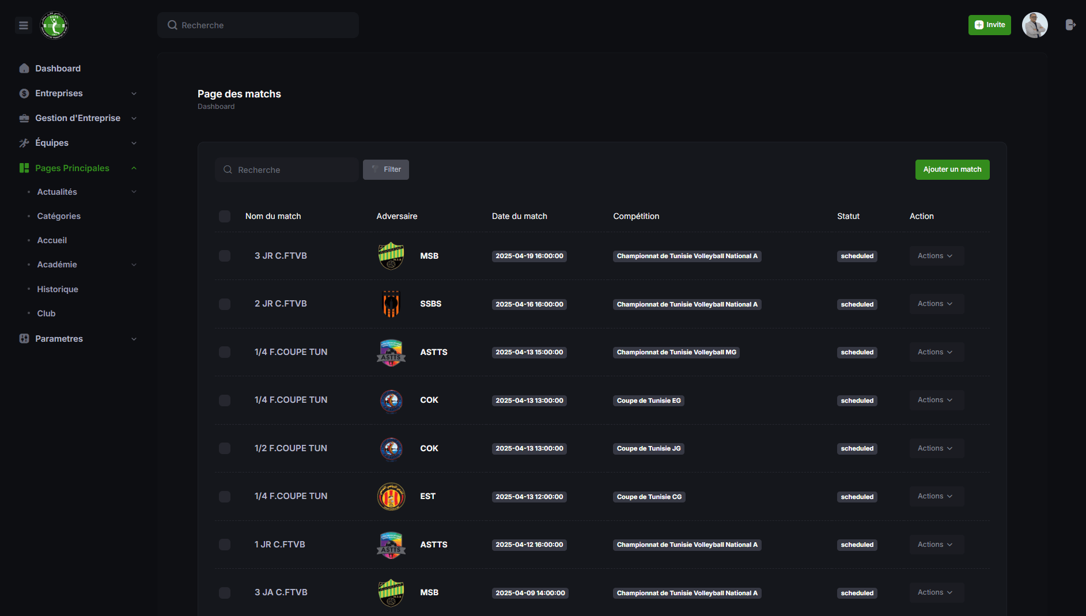Click the logout icon at top right
1086x616 pixels.
point(1070,25)
